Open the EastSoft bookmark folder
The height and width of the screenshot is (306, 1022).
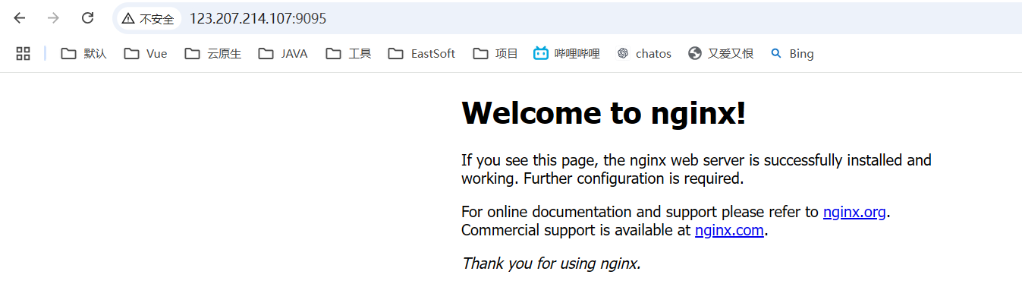[x=422, y=53]
